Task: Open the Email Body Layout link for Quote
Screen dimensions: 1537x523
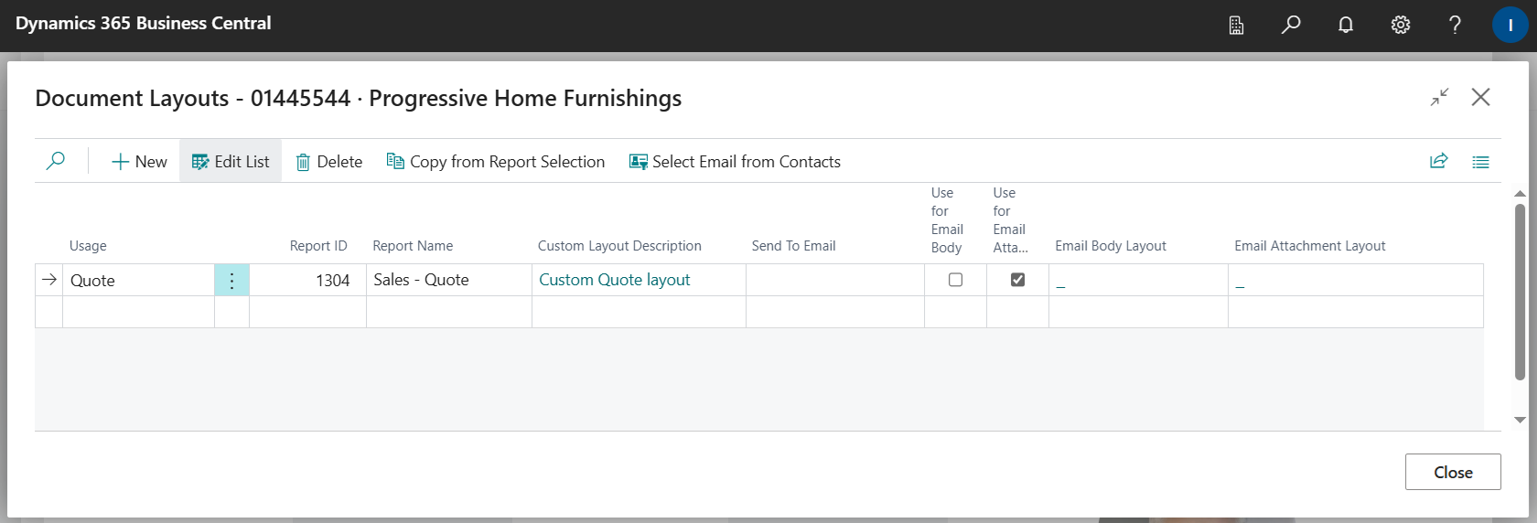Action: point(1060,283)
